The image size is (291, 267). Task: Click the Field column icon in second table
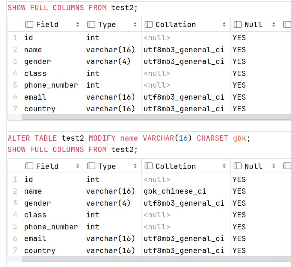[x=29, y=166]
